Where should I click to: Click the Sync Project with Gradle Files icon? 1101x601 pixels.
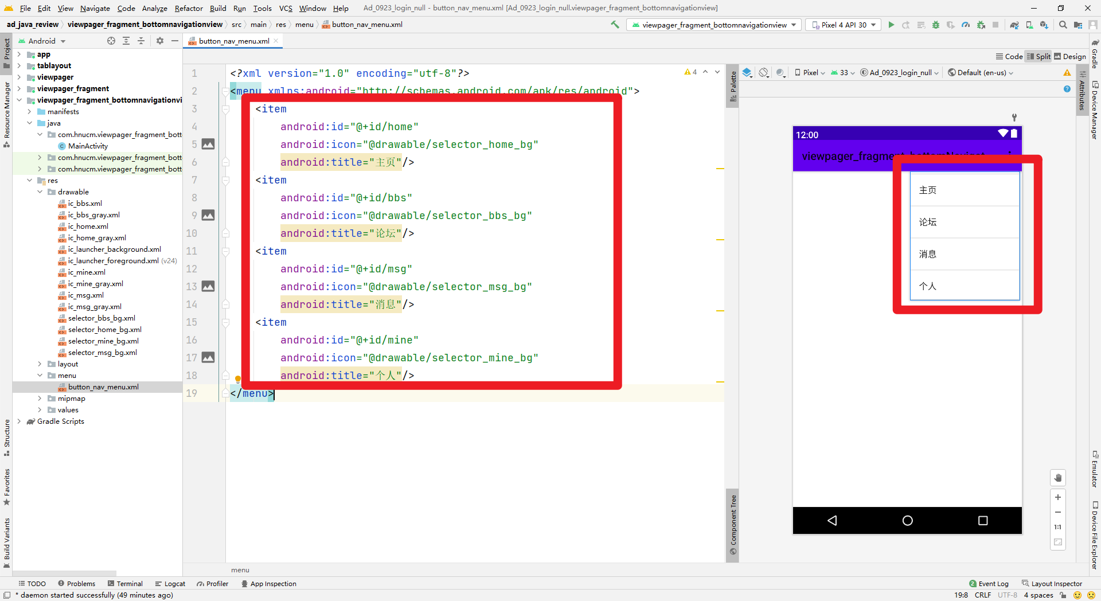pyautogui.click(x=1014, y=25)
